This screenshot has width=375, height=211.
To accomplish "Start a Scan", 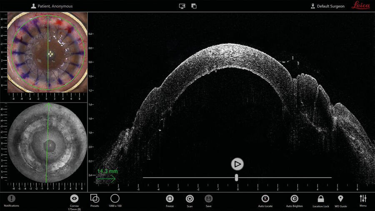I will point(190,198).
